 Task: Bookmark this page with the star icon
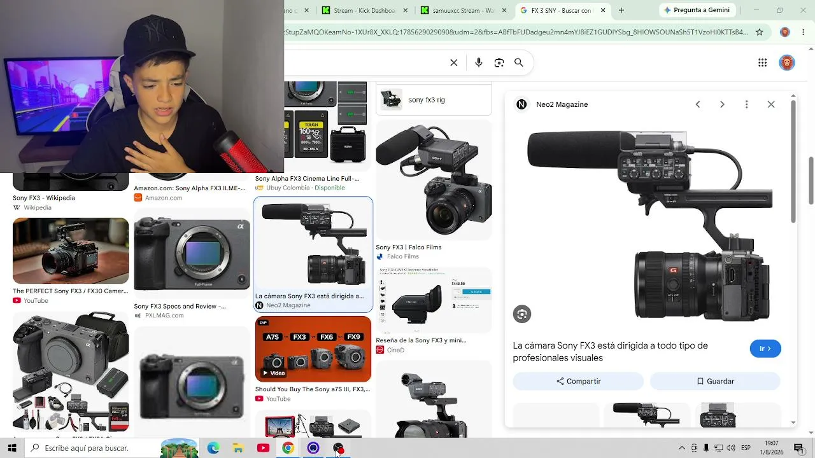coord(760,32)
